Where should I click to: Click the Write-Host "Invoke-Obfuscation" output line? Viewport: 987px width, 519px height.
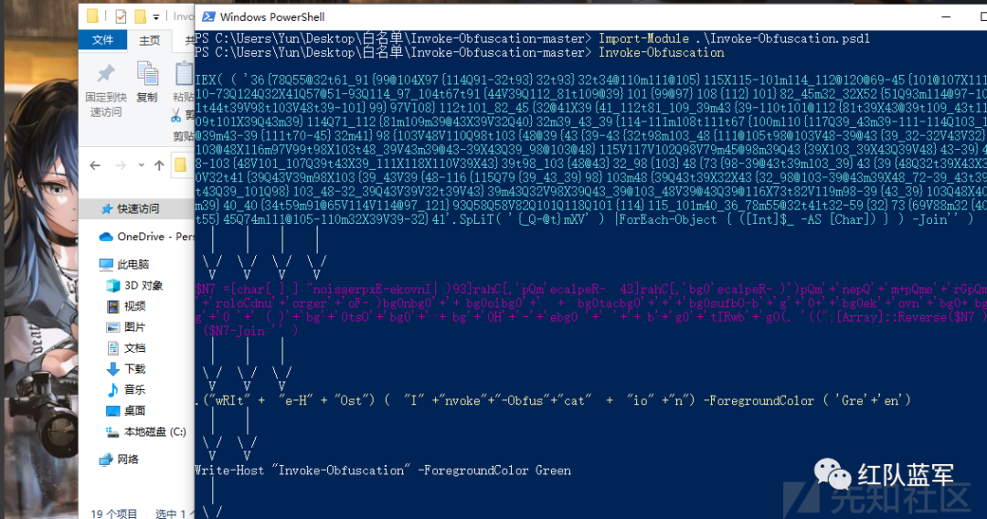click(x=383, y=470)
